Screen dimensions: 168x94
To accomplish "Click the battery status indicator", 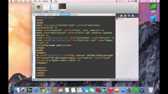I will tap(134, 1).
